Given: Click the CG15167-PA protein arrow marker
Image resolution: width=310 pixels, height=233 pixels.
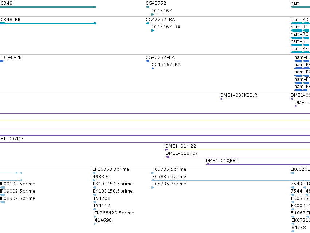Looking at the screenshot, I should [152, 68].
